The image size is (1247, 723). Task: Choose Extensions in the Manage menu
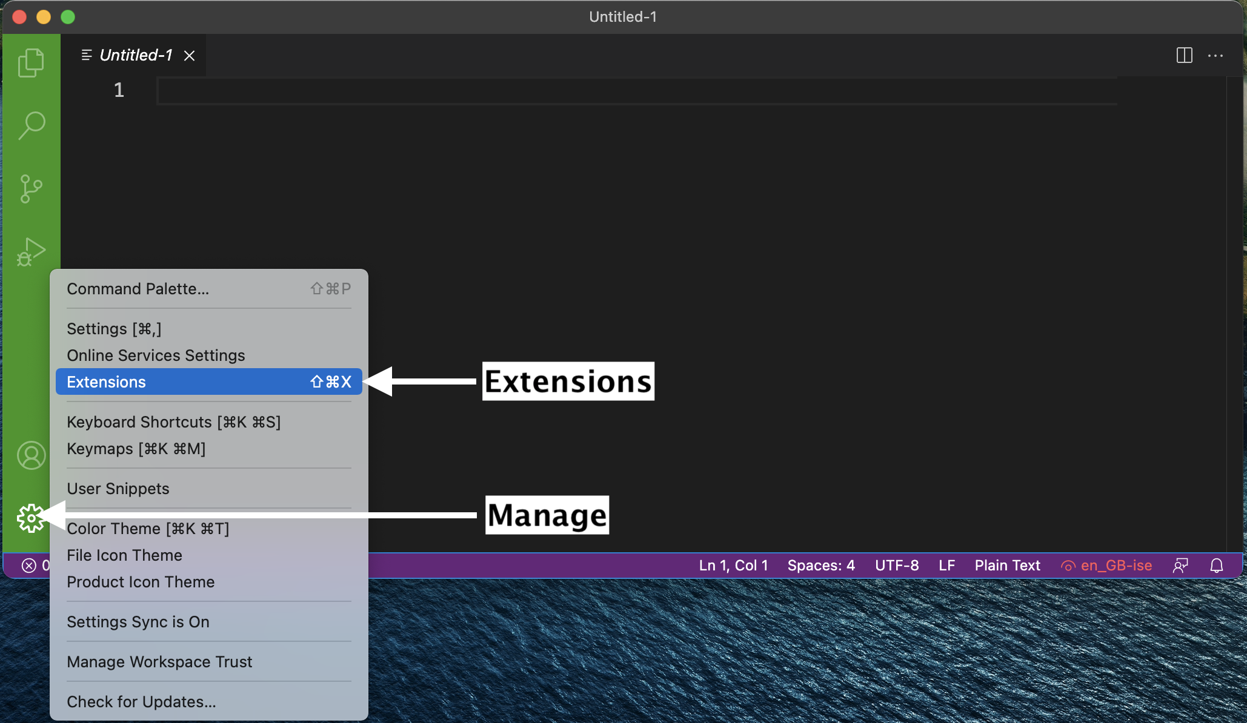click(x=209, y=382)
